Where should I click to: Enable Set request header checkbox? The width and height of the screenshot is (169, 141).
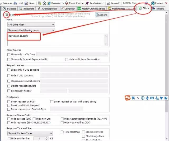9,91
